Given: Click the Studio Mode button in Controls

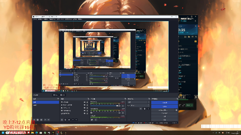Looking at the screenshot, I should 164,113.
